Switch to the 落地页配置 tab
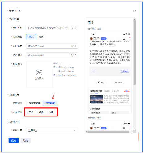The height and width of the screenshot is (153, 144). tap(34, 103)
